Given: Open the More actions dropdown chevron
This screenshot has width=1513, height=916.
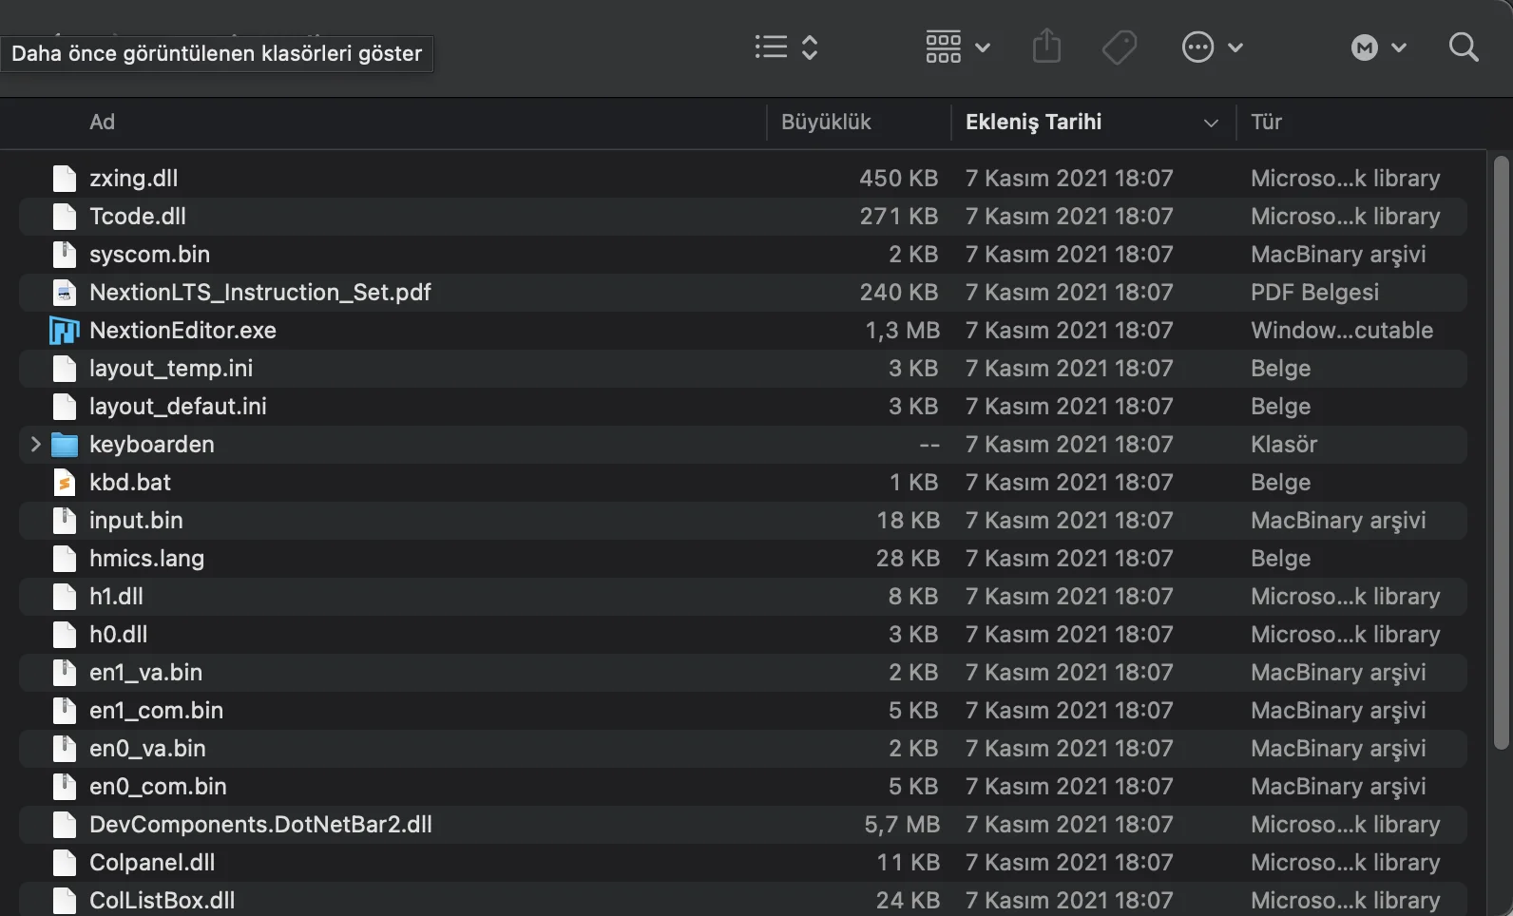Looking at the screenshot, I should point(1235,47).
